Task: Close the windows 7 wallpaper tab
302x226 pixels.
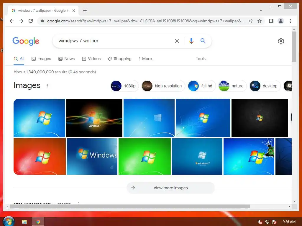Action: [x=73, y=11]
